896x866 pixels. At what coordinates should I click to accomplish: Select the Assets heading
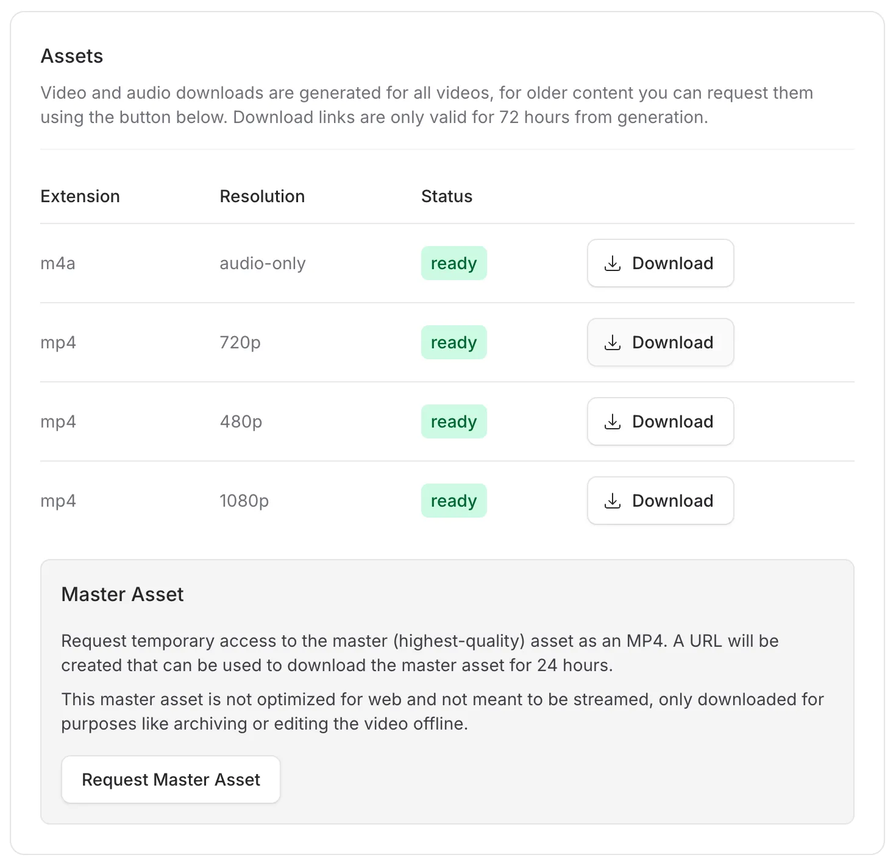coord(72,56)
